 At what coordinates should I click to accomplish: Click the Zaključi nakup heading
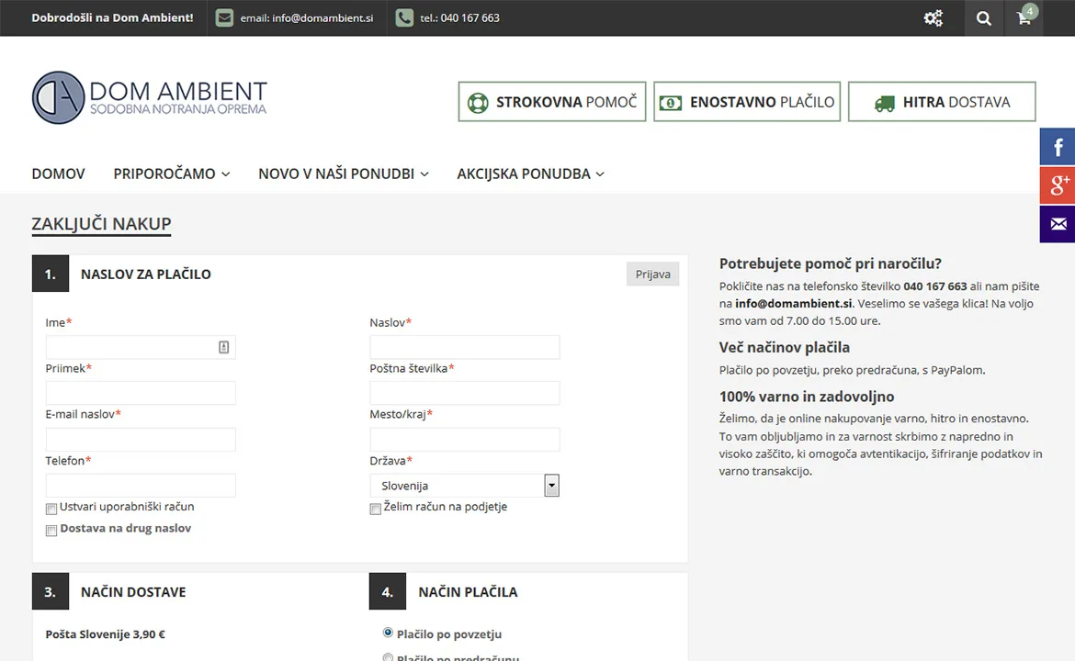pyautogui.click(x=101, y=224)
